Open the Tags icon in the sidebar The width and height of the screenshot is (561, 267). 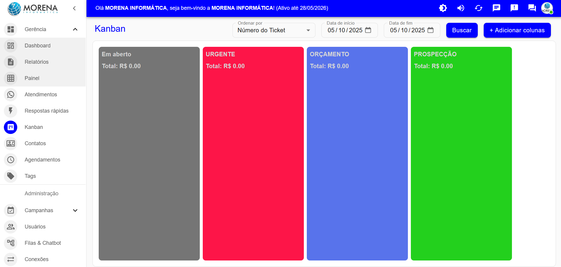pos(11,176)
